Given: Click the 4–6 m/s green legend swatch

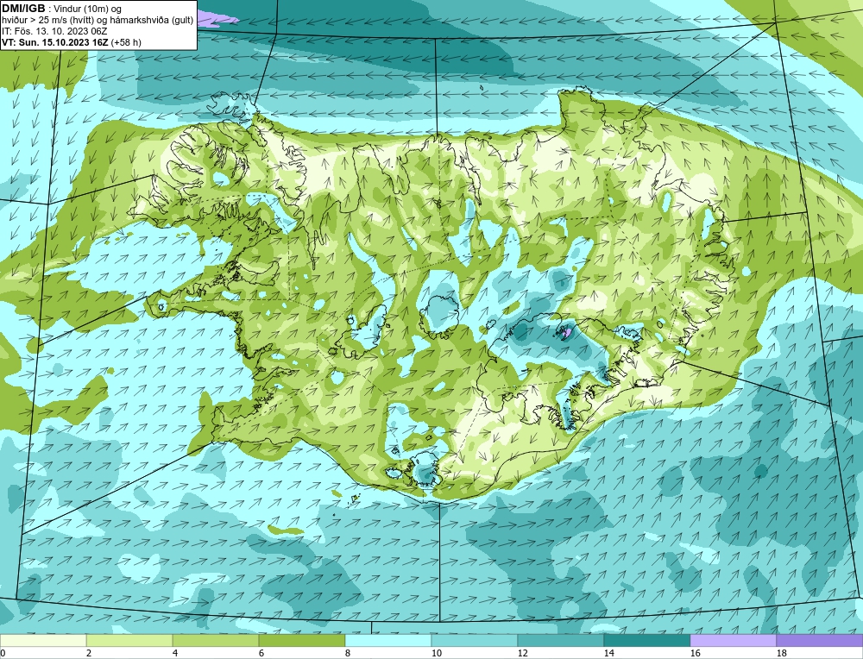Looking at the screenshot, I should [x=216, y=641].
